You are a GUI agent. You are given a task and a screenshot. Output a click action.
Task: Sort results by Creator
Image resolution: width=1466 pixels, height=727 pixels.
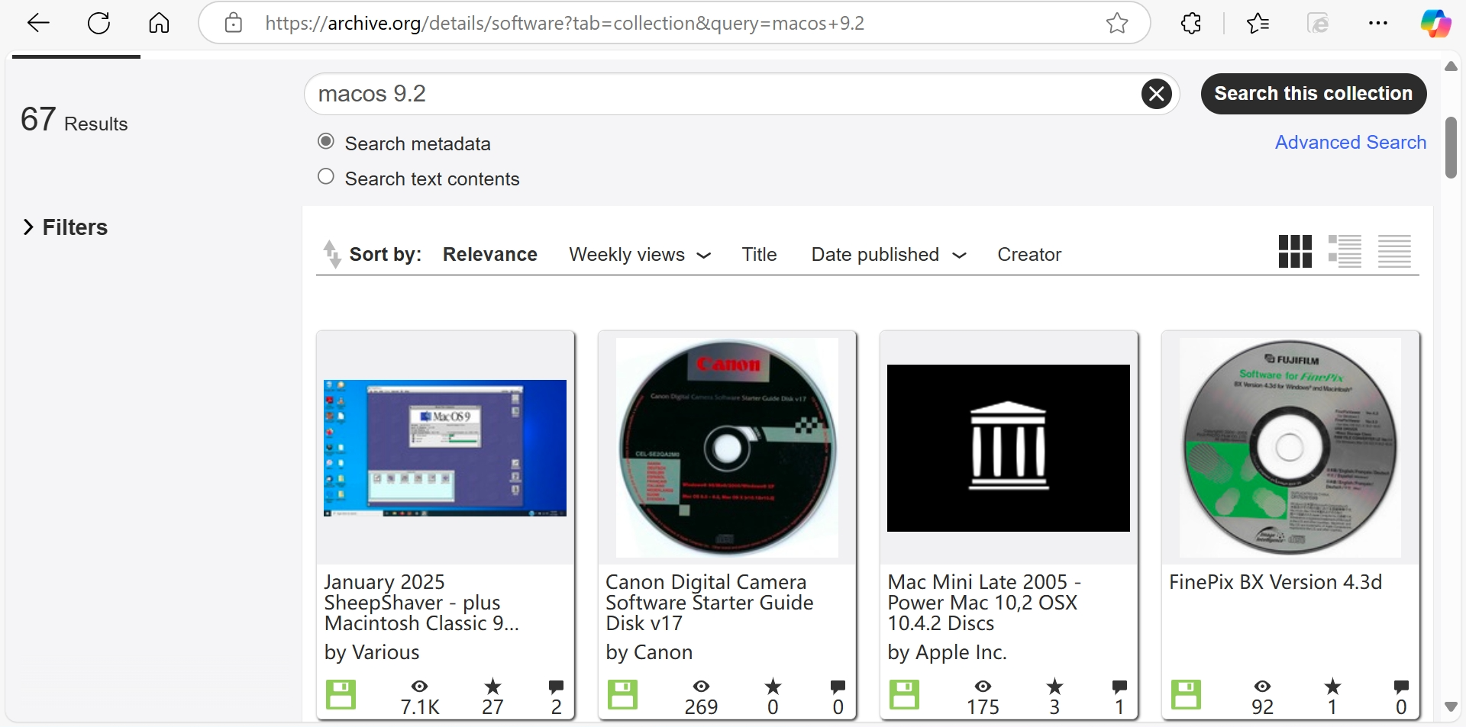click(x=1029, y=255)
